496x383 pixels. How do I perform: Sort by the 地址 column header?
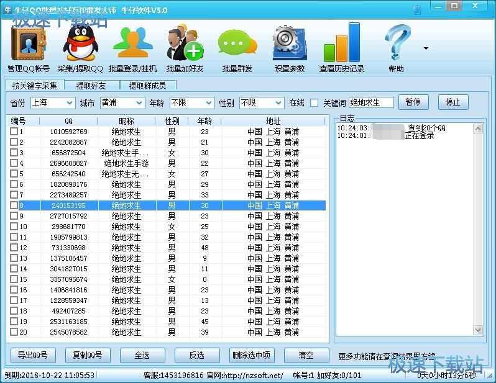(x=273, y=121)
